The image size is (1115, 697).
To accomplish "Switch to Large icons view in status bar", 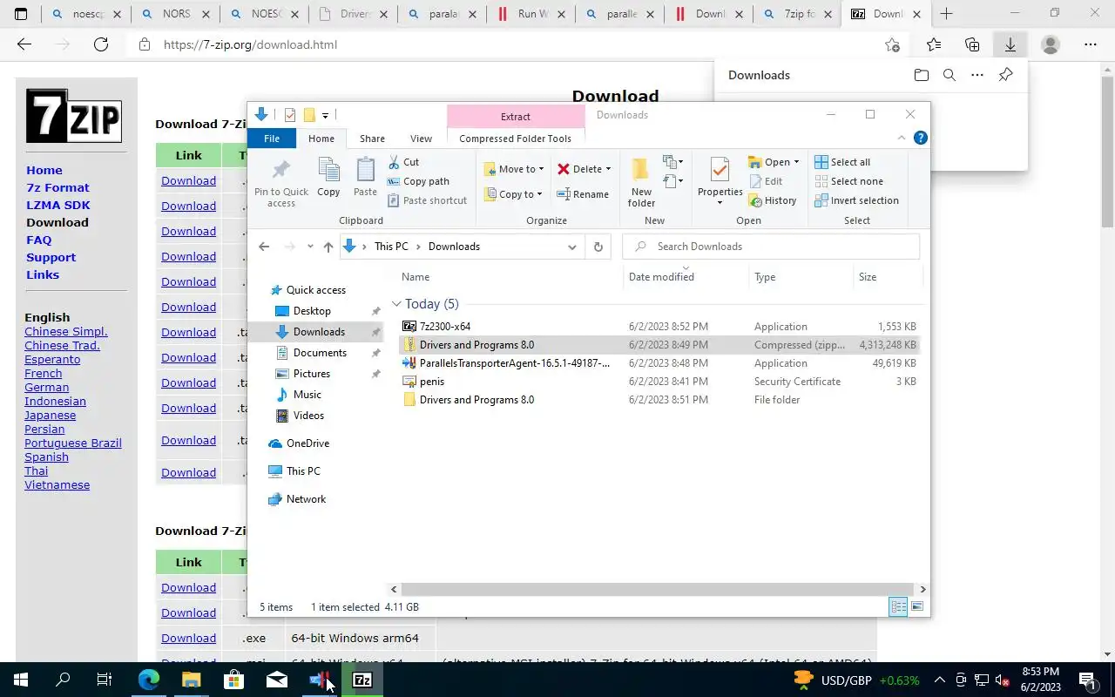I will tap(916, 606).
